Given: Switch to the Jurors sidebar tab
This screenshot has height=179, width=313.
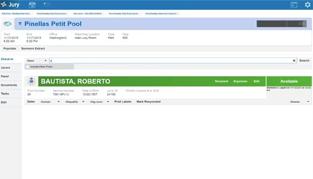Looking at the screenshot, I should click(5, 68).
